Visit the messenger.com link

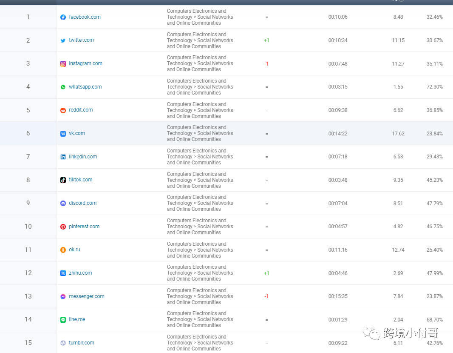pos(86,296)
